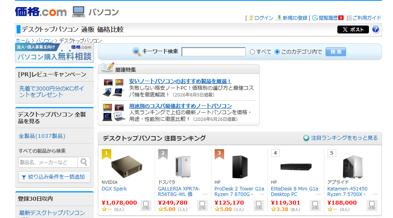Click the X ポスト share button

point(353,30)
